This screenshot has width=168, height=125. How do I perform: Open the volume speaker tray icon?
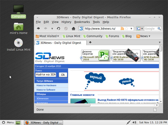pyautogui.click(x=134, y=122)
